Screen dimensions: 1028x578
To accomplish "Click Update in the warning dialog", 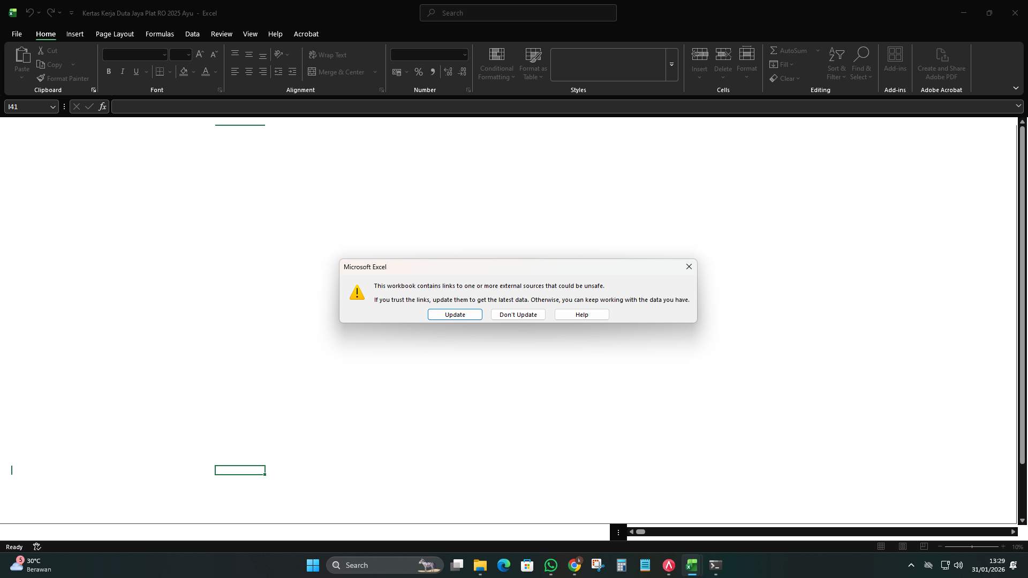I will pyautogui.click(x=455, y=314).
